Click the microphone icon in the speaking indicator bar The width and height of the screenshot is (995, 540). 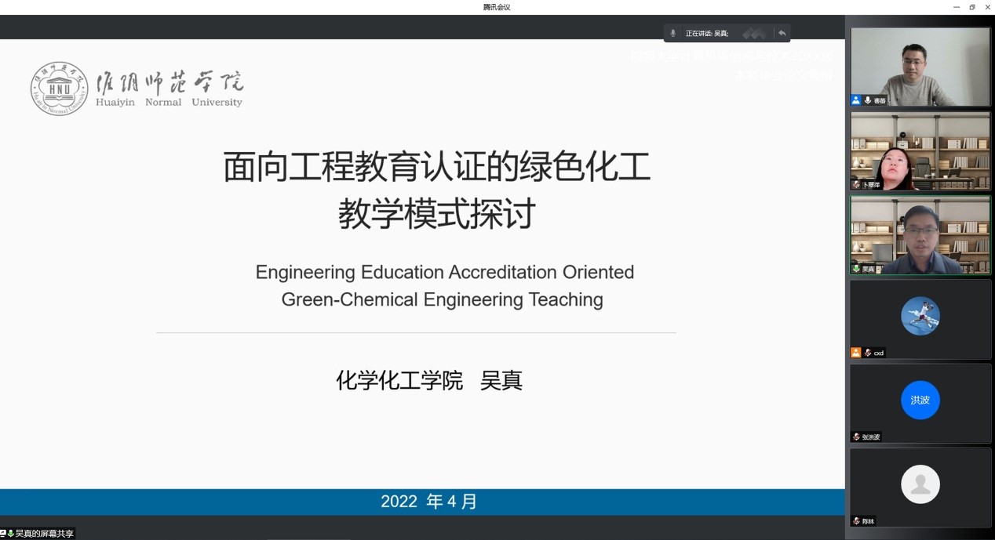(672, 34)
